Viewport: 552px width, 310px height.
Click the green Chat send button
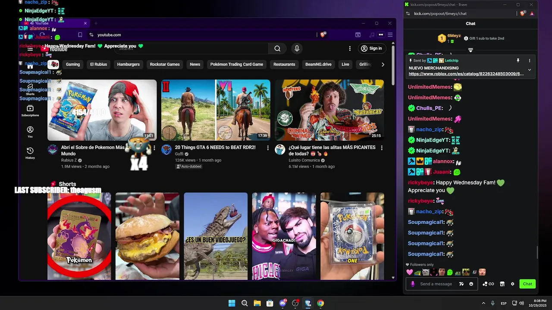(527, 284)
